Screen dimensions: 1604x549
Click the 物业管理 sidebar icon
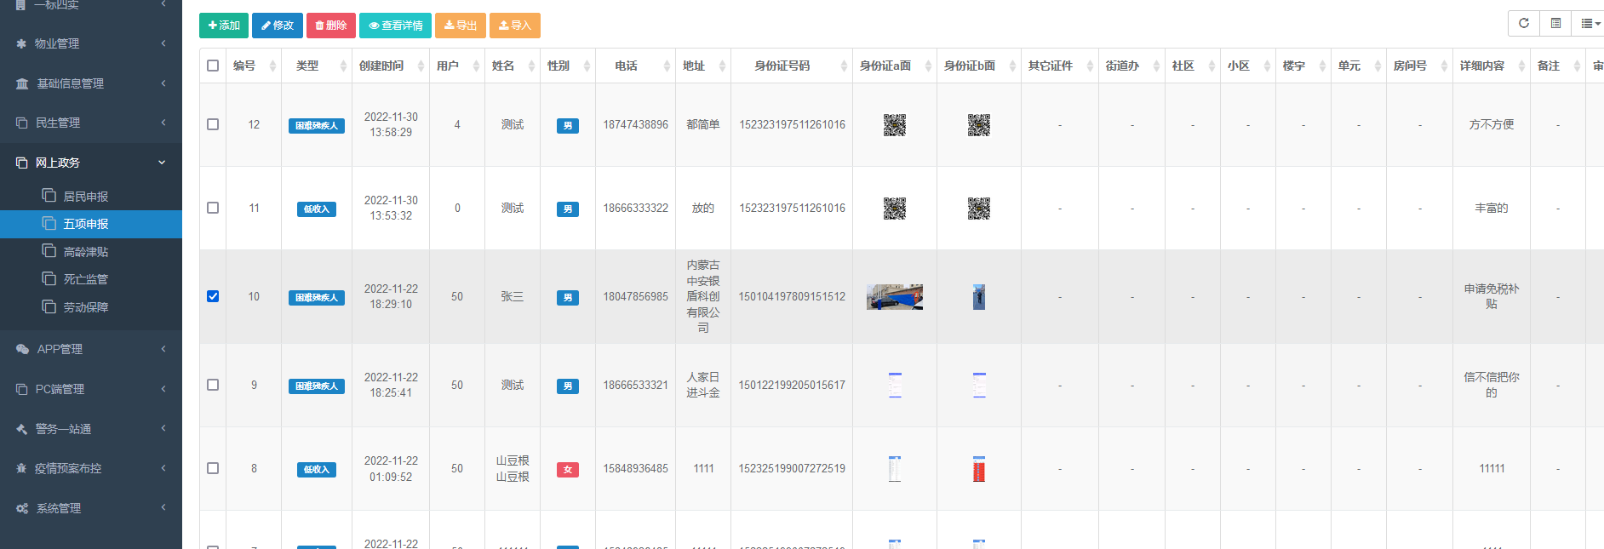click(21, 43)
